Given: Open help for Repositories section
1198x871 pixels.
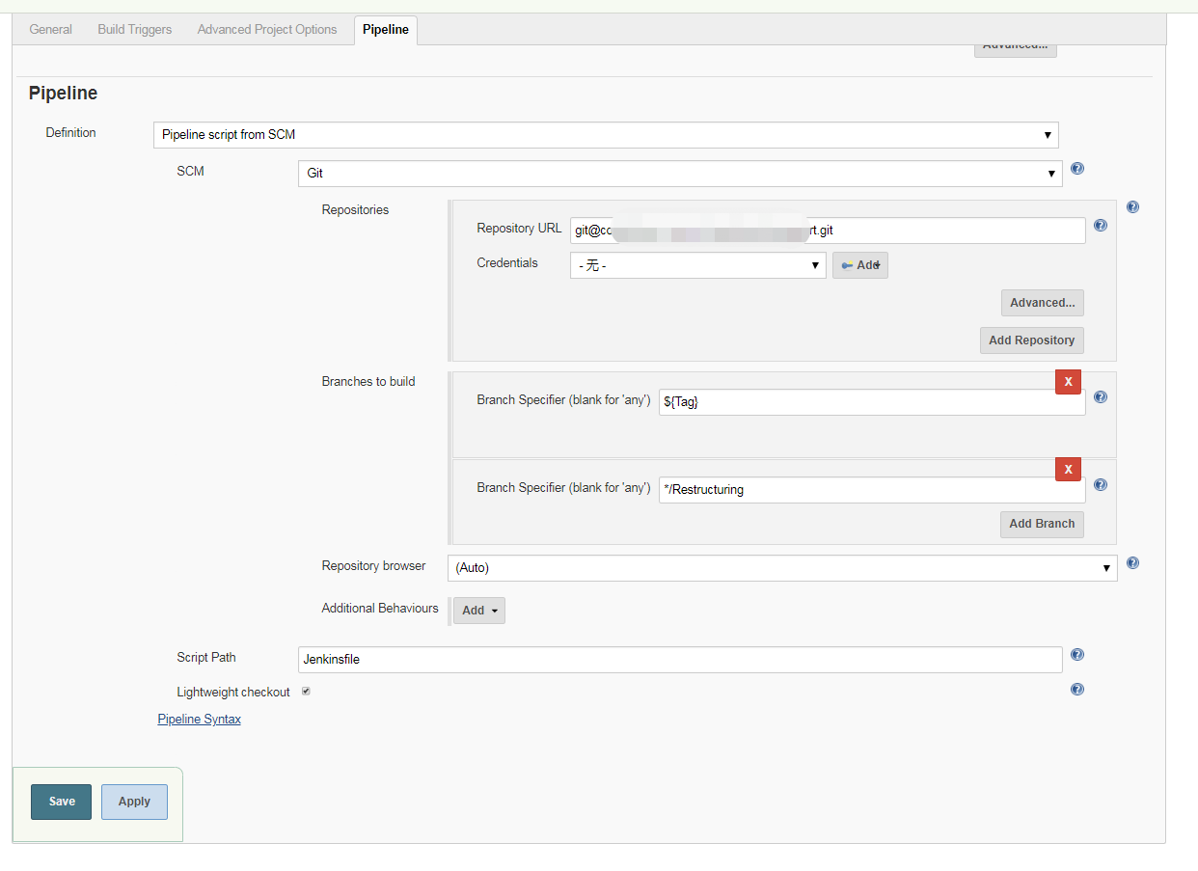Looking at the screenshot, I should [x=1132, y=206].
